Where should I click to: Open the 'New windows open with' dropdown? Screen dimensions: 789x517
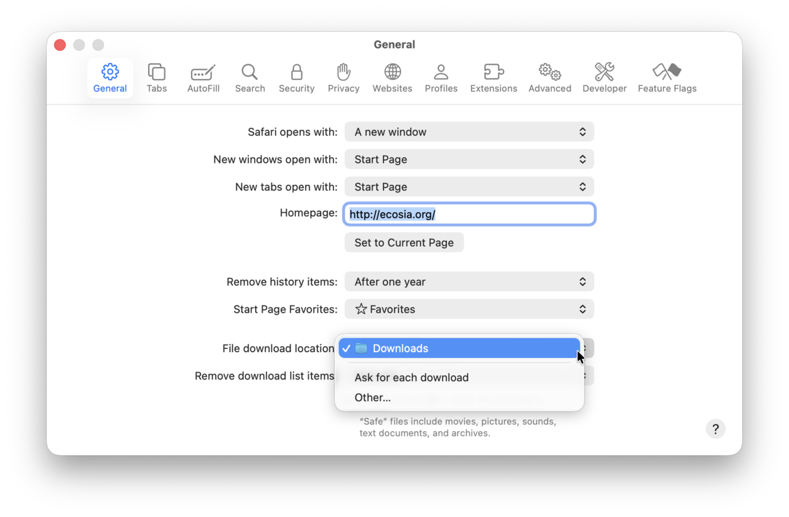coord(469,159)
